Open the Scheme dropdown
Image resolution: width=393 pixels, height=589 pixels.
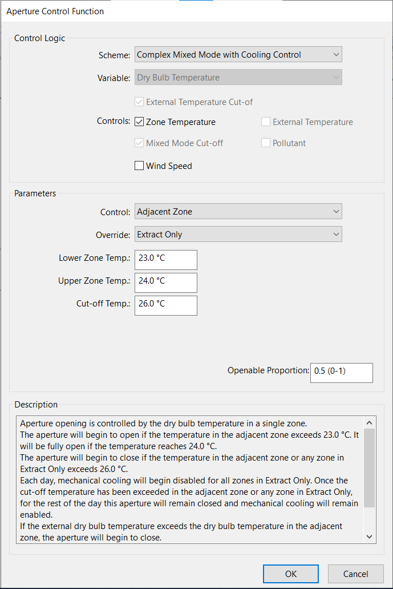(238, 54)
